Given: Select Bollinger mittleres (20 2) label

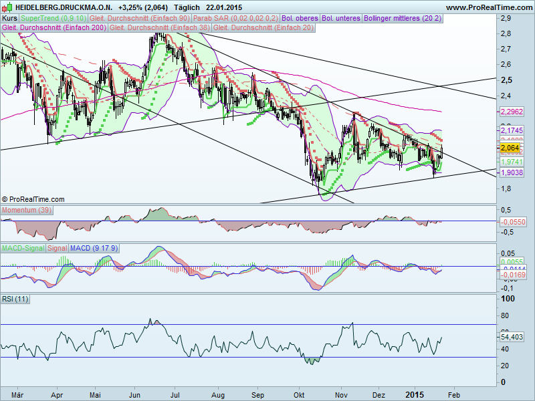Looking at the screenshot, I should click(x=403, y=18).
